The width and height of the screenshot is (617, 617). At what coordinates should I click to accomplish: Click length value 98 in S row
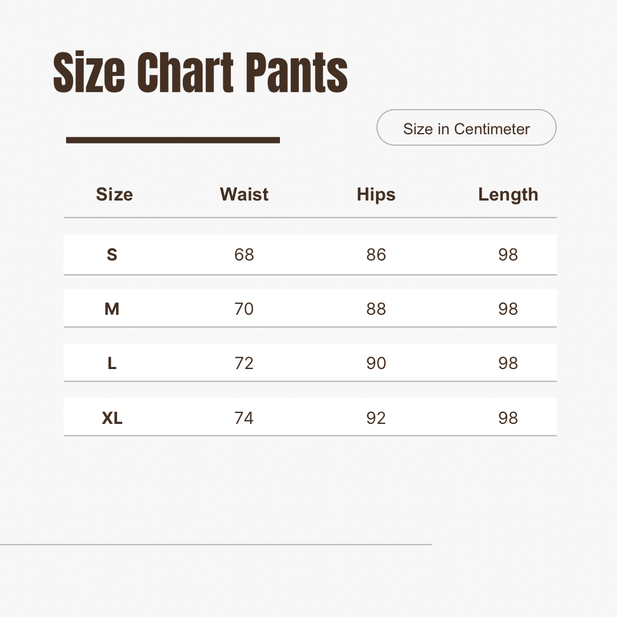508,255
